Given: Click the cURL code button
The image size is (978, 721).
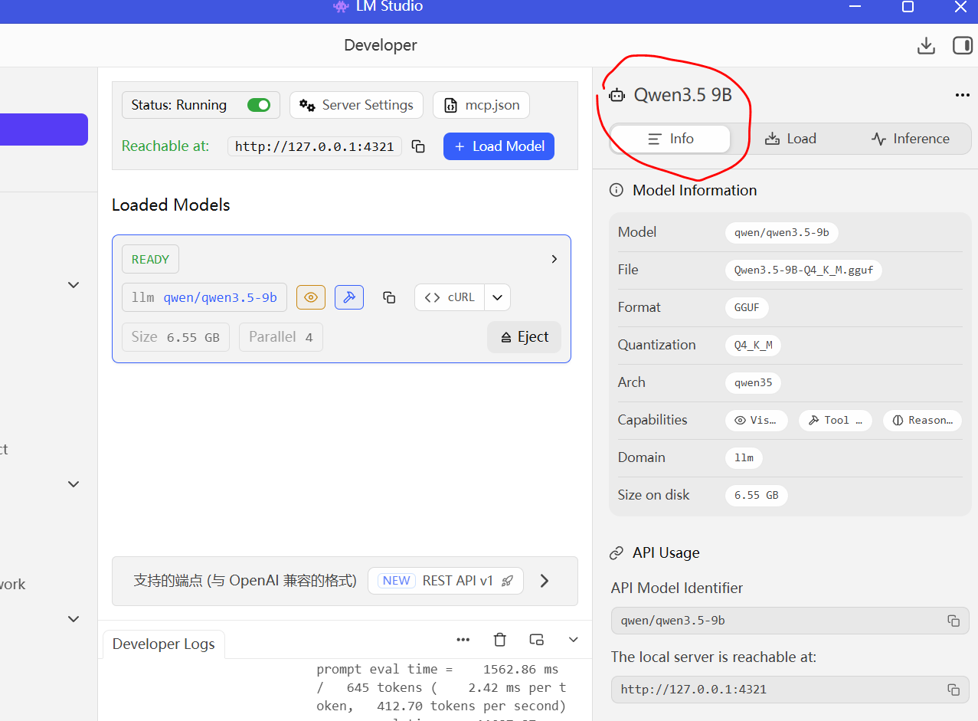Looking at the screenshot, I should pyautogui.click(x=450, y=297).
